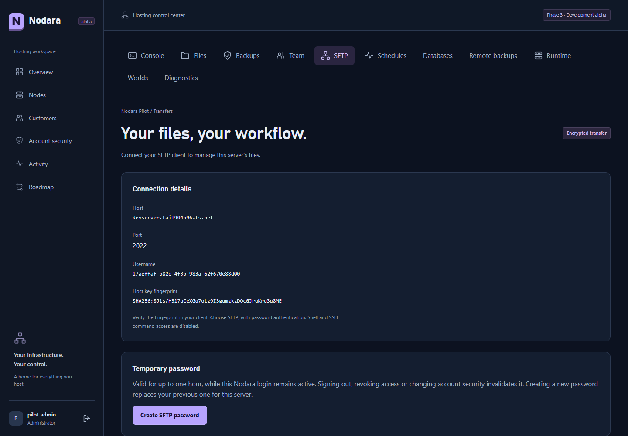This screenshot has height=436, width=628.
Task: Select the SFTP tab
Action: tap(334, 56)
